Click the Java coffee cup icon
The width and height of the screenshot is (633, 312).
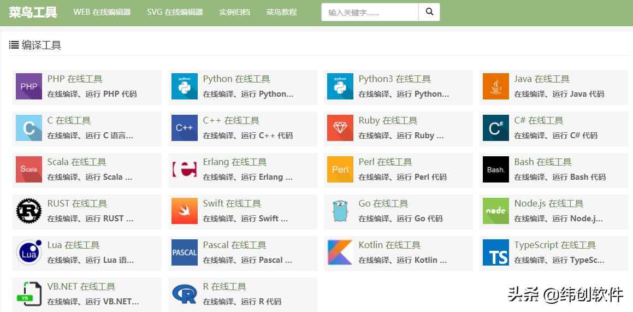click(x=496, y=86)
